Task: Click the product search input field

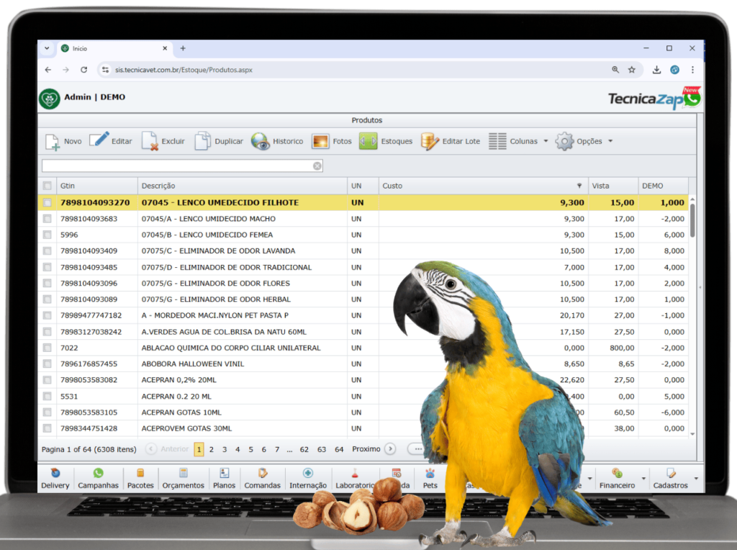Action: pos(176,166)
